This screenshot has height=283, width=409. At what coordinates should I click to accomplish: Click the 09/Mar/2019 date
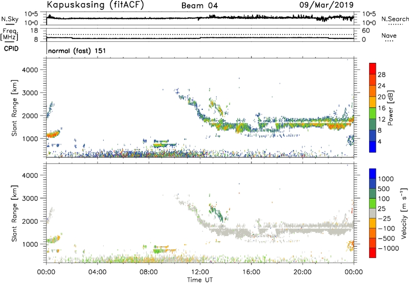(326, 5)
